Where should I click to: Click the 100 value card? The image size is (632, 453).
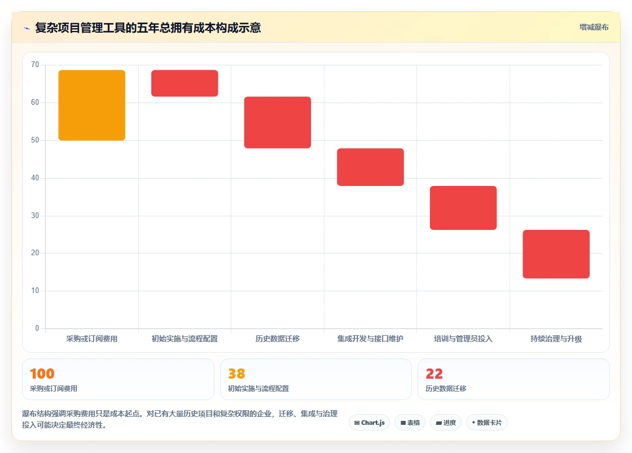click(118, 379)
